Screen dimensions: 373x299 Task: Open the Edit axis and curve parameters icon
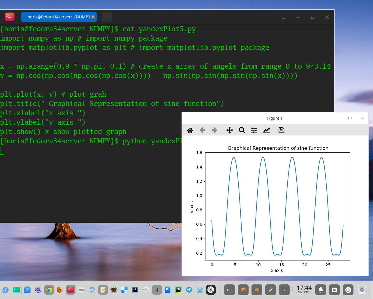pyautogui.click(x=266, y=130)
